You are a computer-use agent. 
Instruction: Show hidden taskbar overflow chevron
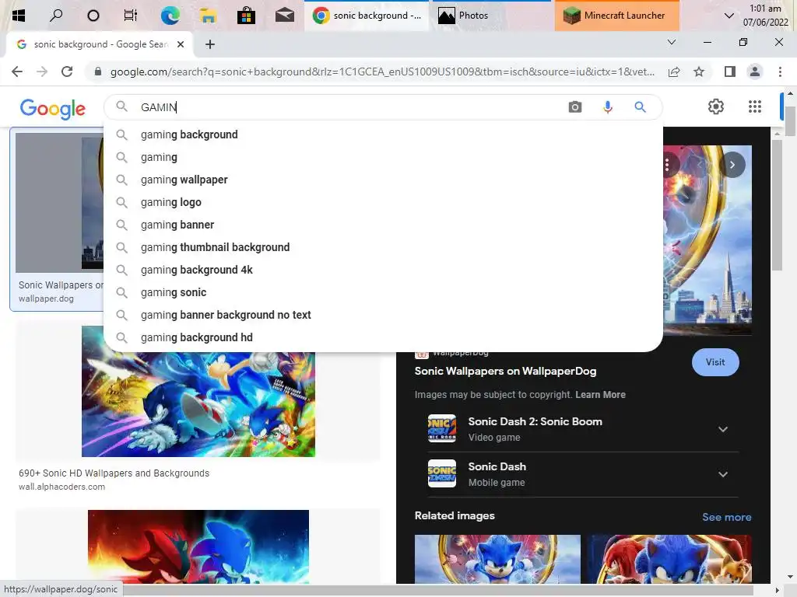[729, 16]
